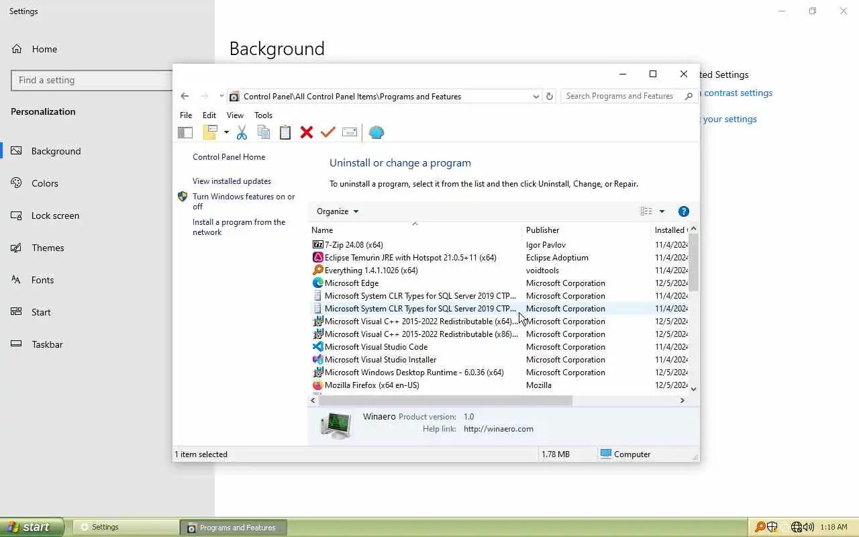This screenshot has width=859, height=537.
Task: Open the View menu
Action: tap(235, 115)
